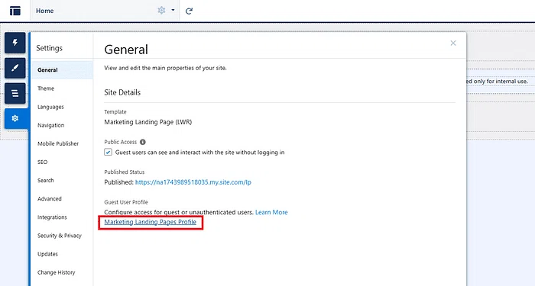Select the Theme settings tab
Screen dimensions: 535x286
click(x=62, y=88)
